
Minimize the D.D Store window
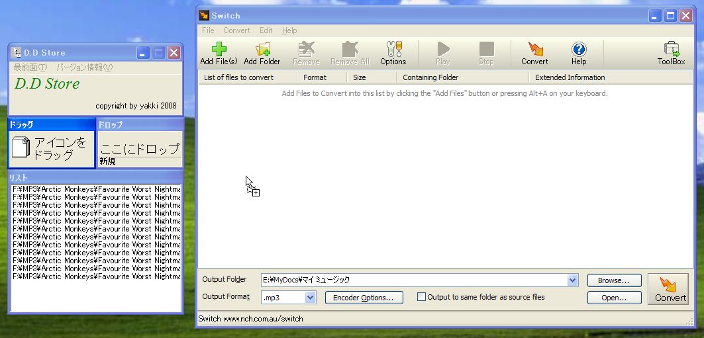[x=143, y=53]
